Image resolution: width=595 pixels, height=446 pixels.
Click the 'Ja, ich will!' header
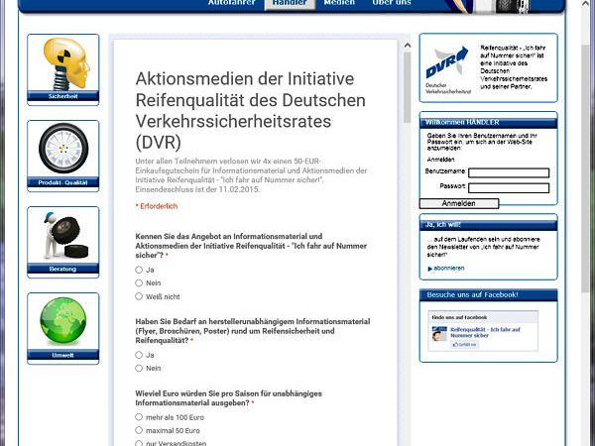[x=488, y=225]
